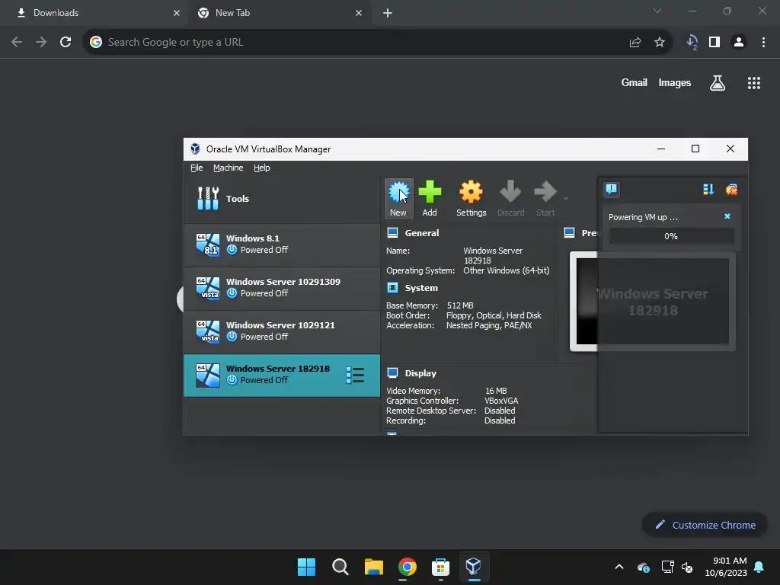Viewport: 780px width, 585px height.
Task: Open Windows taskbar search
Action: pyautogui.click(x=340, y=567)
